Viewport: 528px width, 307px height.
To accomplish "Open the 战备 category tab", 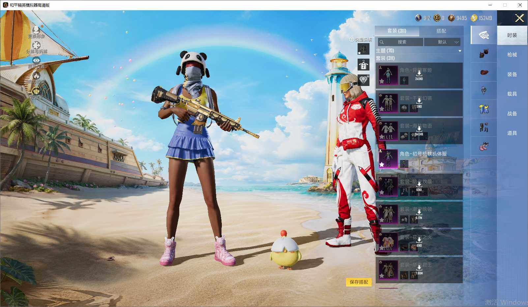I will click(512, 114).
